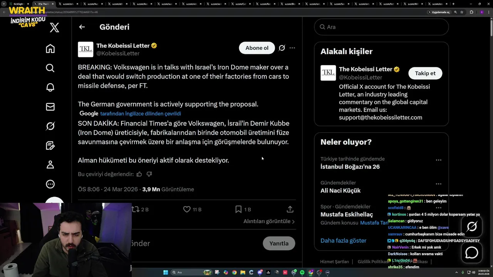
Task: Click the Ara search field
Action: [381, 27]
